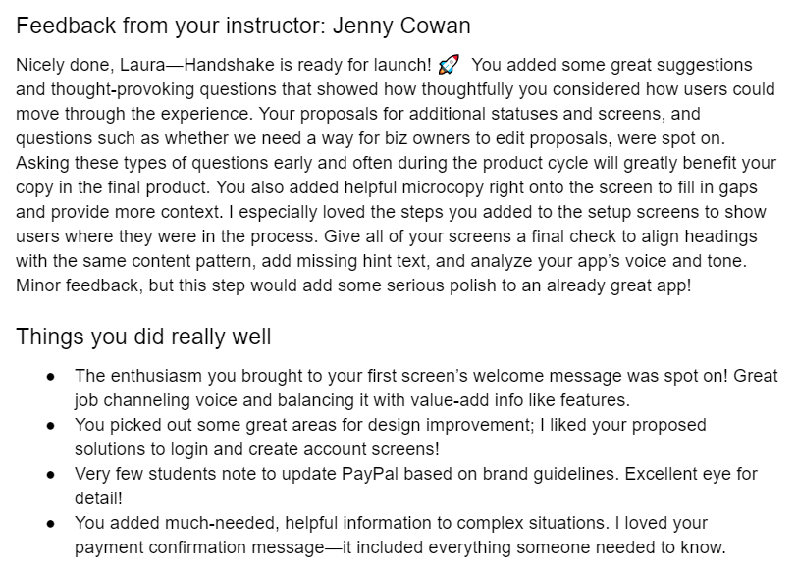Viewport: 797px width, 570px height.
Task: Click the 'Things you did really well' heading
Action: [143, 337]
